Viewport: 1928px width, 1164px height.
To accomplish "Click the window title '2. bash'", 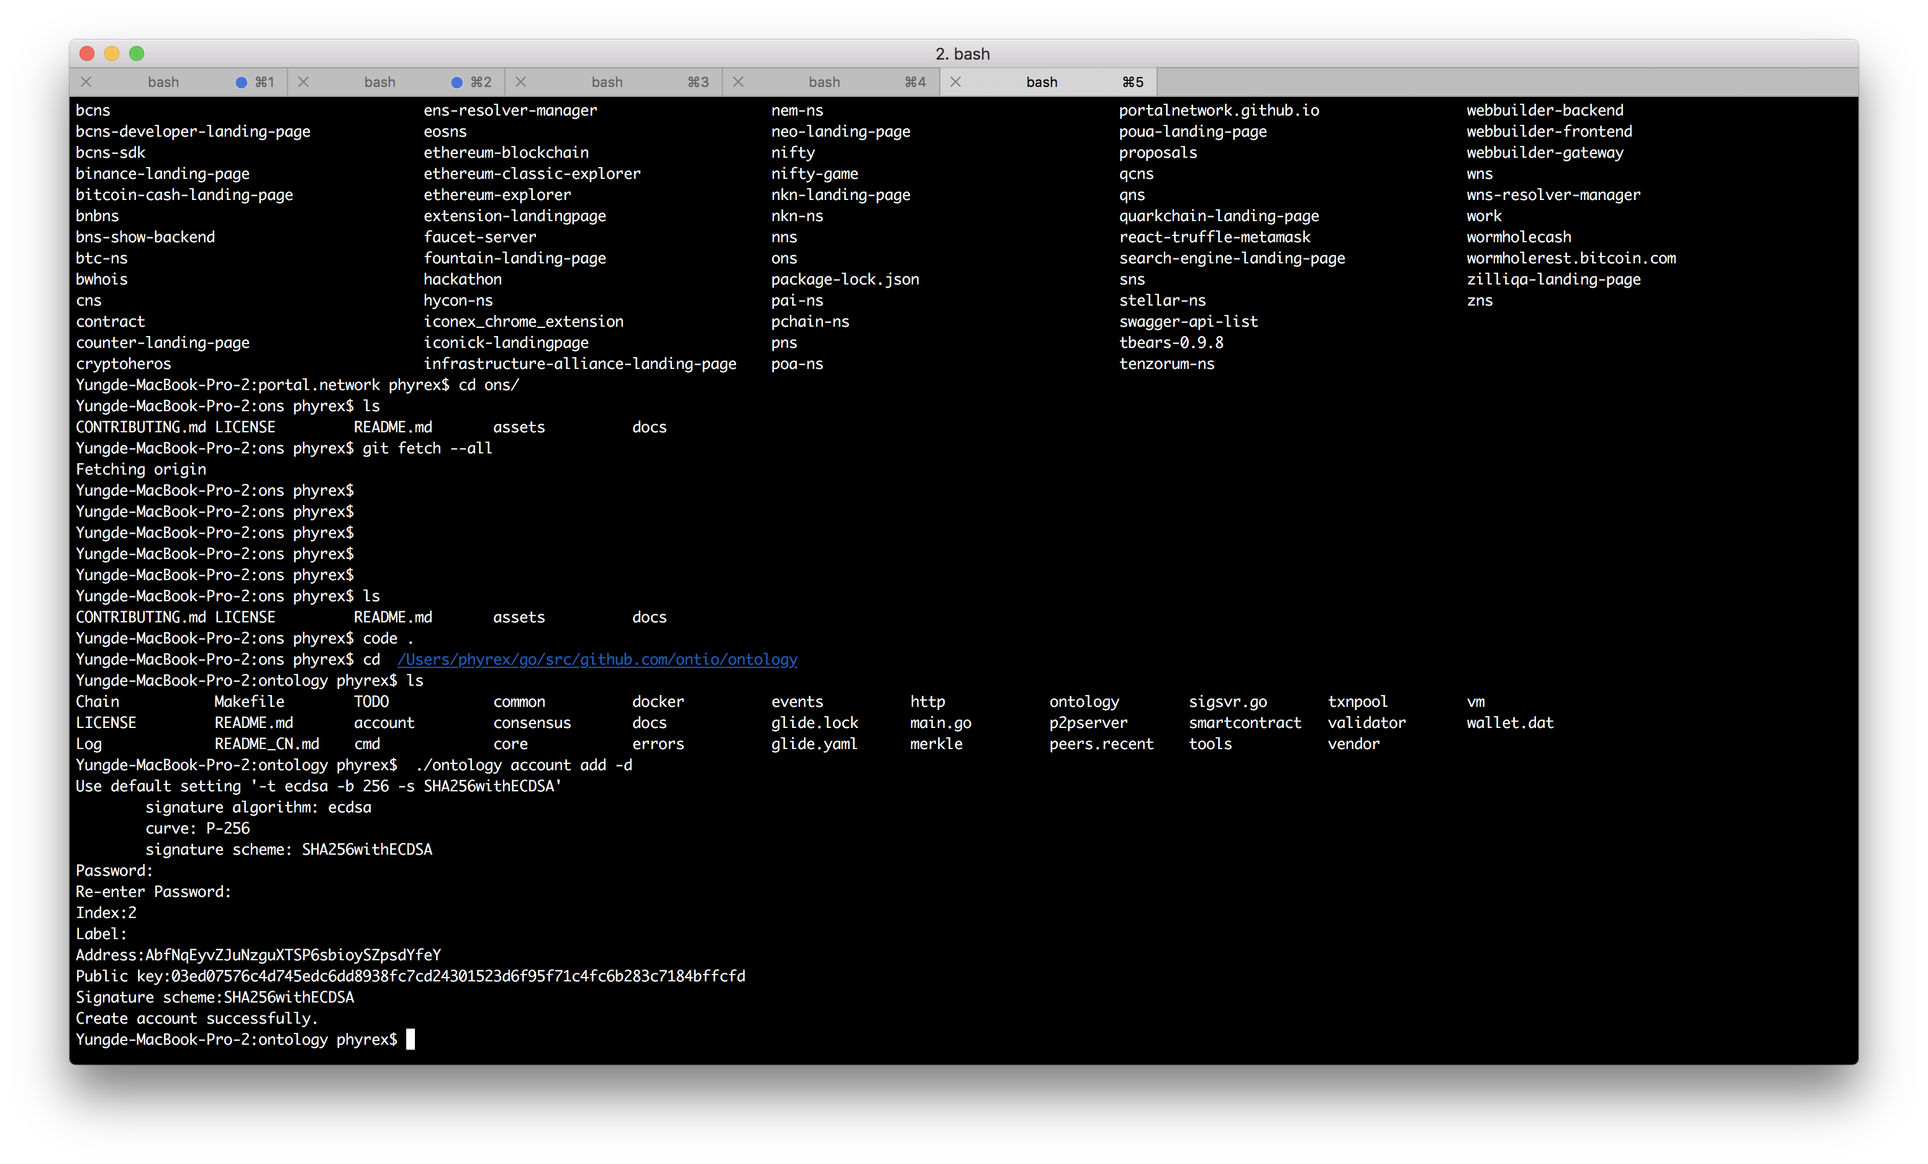I will (962, 54).
